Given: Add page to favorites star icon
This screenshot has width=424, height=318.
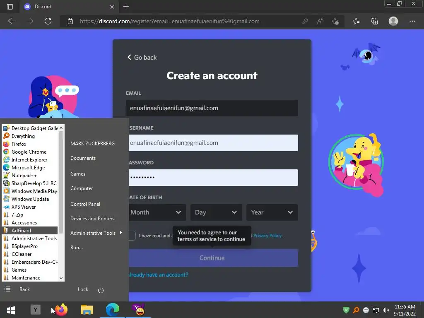Looking at the screenshot, I should (x=335, y=21).
